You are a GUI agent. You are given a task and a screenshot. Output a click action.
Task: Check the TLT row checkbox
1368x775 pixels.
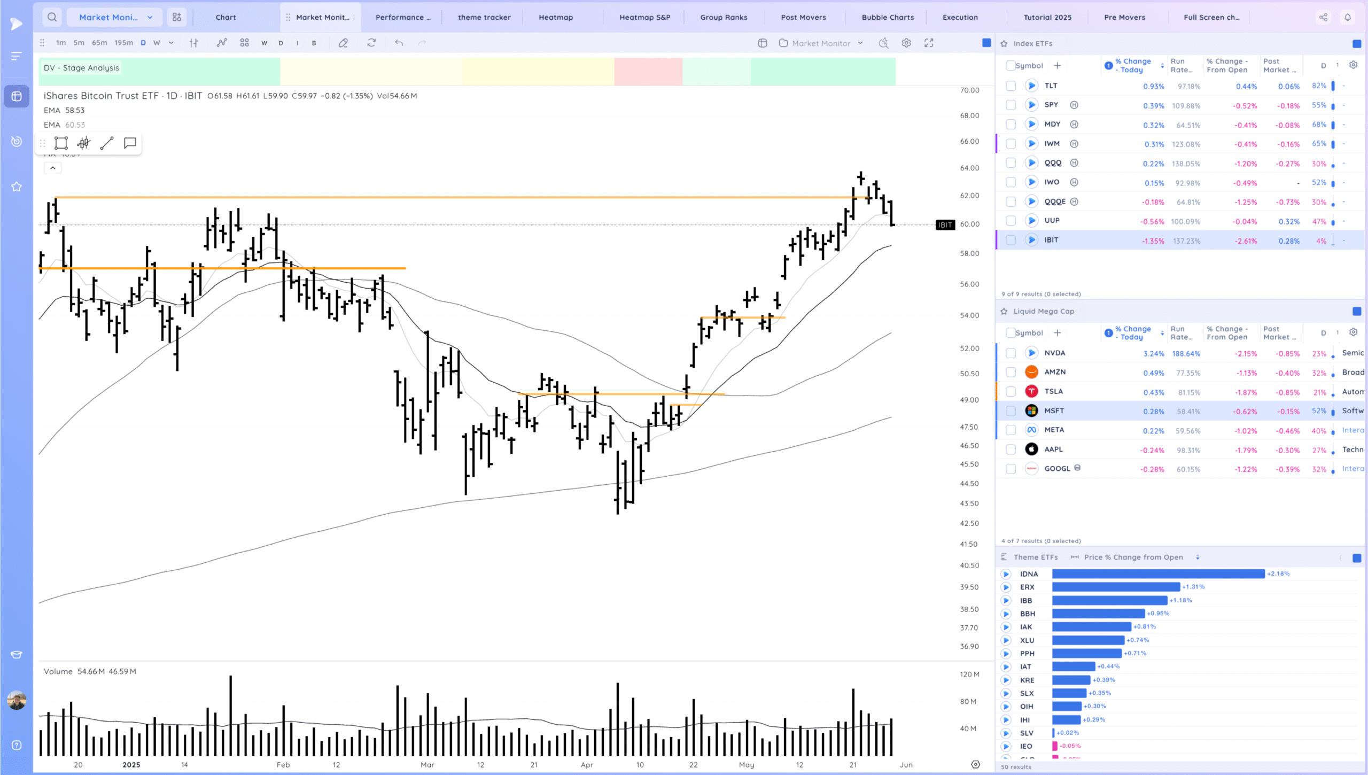click(1011, 86)
